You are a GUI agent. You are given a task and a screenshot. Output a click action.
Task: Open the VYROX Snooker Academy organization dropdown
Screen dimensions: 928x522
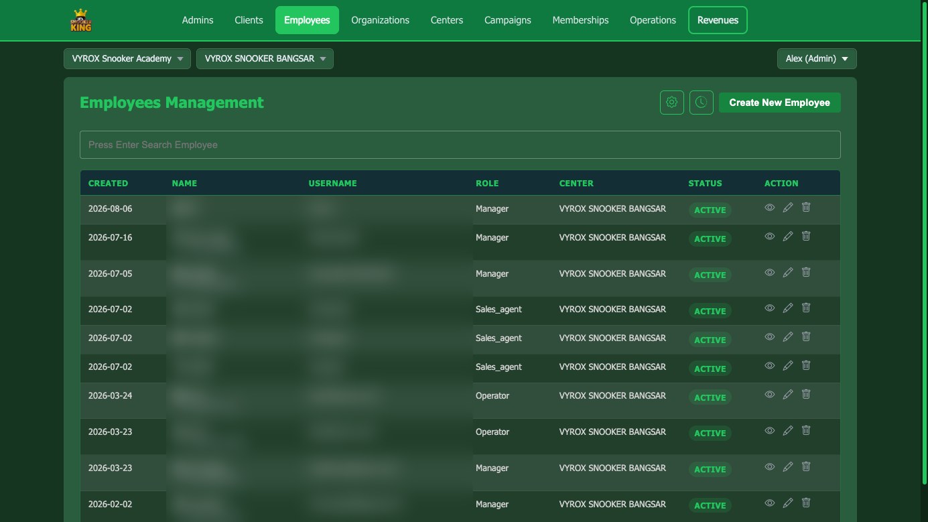(x=127, y=58)
